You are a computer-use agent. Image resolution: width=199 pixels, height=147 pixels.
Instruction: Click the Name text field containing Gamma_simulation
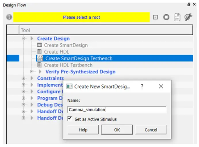[117, 109]
